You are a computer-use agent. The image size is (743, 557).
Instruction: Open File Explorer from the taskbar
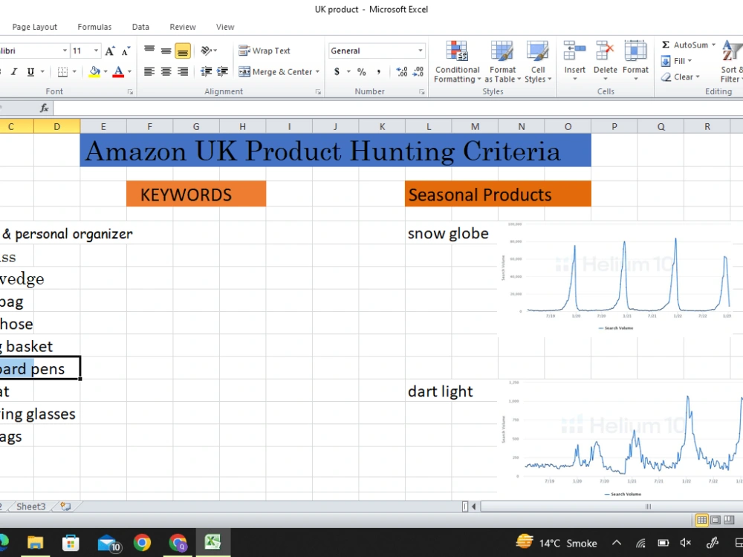pyautogui.click(x=35, y=542)
